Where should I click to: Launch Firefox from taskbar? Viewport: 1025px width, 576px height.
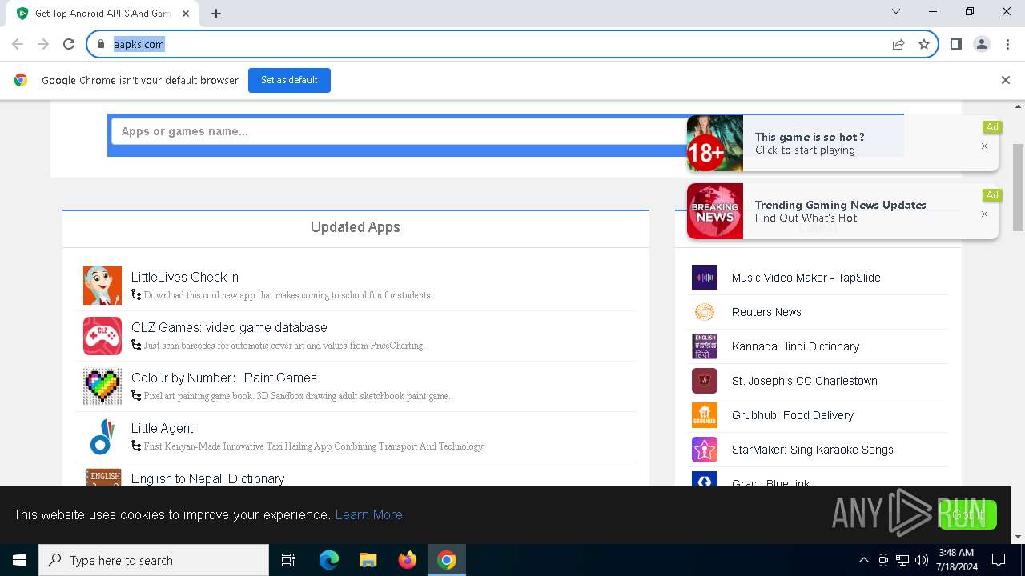pos(408,560)
